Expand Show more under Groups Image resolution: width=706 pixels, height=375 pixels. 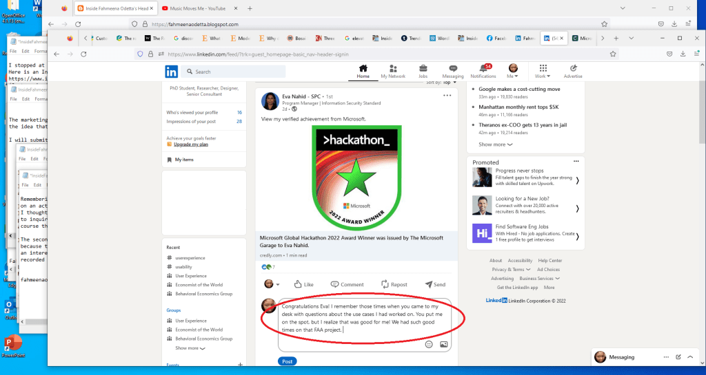[190, 348]
